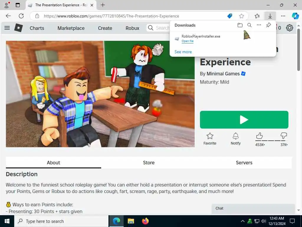Switch to the Store tab
This screenshot has width=302, height=227.
click(149, 163)
